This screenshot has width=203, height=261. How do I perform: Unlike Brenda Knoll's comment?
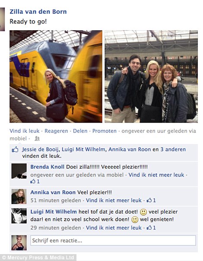point(156,175)
